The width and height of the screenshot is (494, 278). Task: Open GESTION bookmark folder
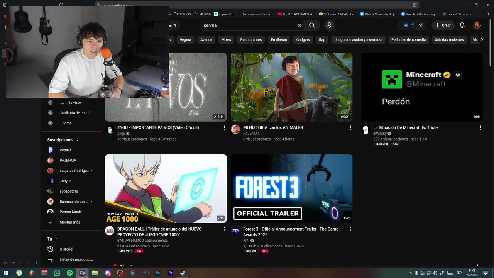coord(182,14)
